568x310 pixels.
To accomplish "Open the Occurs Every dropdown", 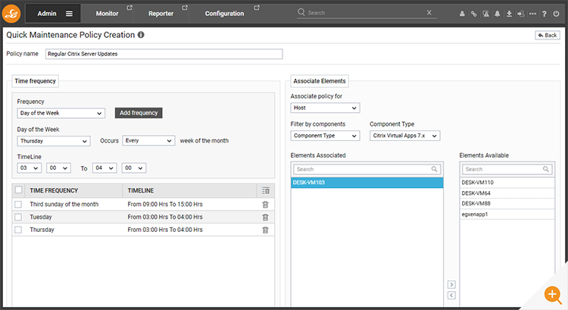I will pos(148,141).
